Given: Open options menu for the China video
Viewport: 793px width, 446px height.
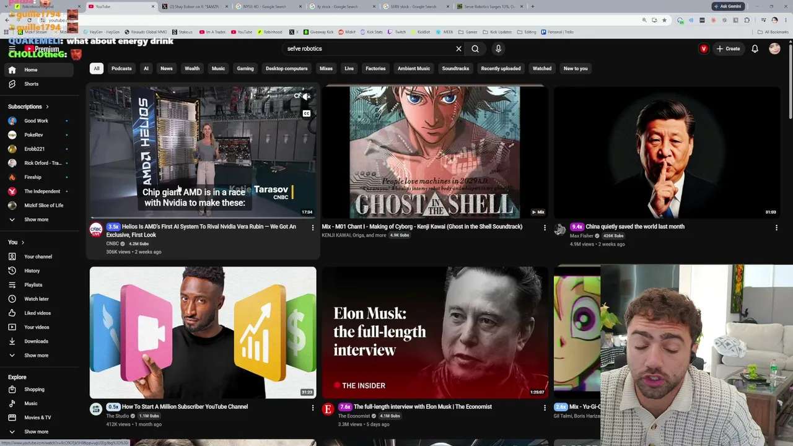Looking at the screenshot, I should click(x=776, y=228).
